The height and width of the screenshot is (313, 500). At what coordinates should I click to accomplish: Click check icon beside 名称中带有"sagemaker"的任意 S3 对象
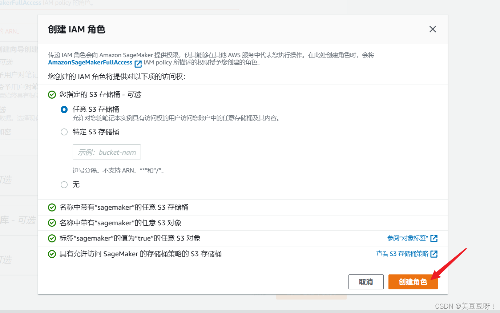tap(52, 223)
